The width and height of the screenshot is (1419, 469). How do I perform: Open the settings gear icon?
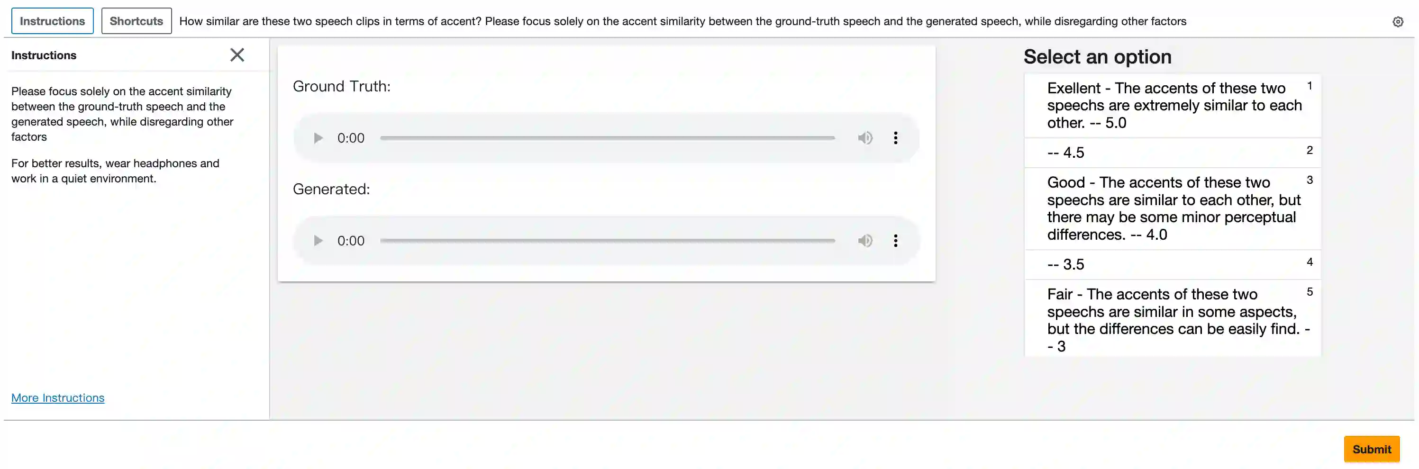pos(1398,22)
